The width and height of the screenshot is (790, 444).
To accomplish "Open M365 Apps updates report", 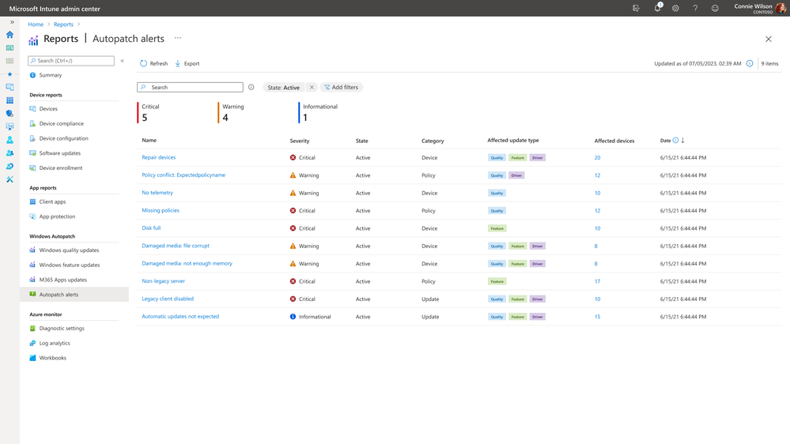I will (63, 280).
